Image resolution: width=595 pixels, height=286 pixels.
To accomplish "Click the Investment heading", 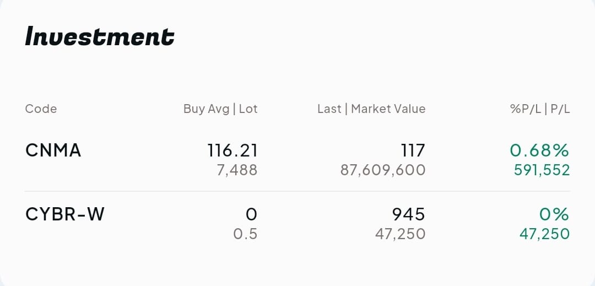I will 100,37.
